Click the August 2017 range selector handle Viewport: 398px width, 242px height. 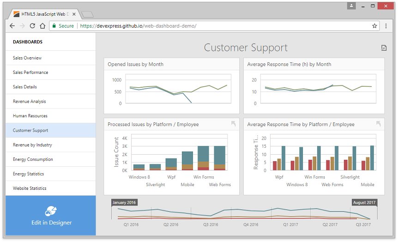point(364,202)
